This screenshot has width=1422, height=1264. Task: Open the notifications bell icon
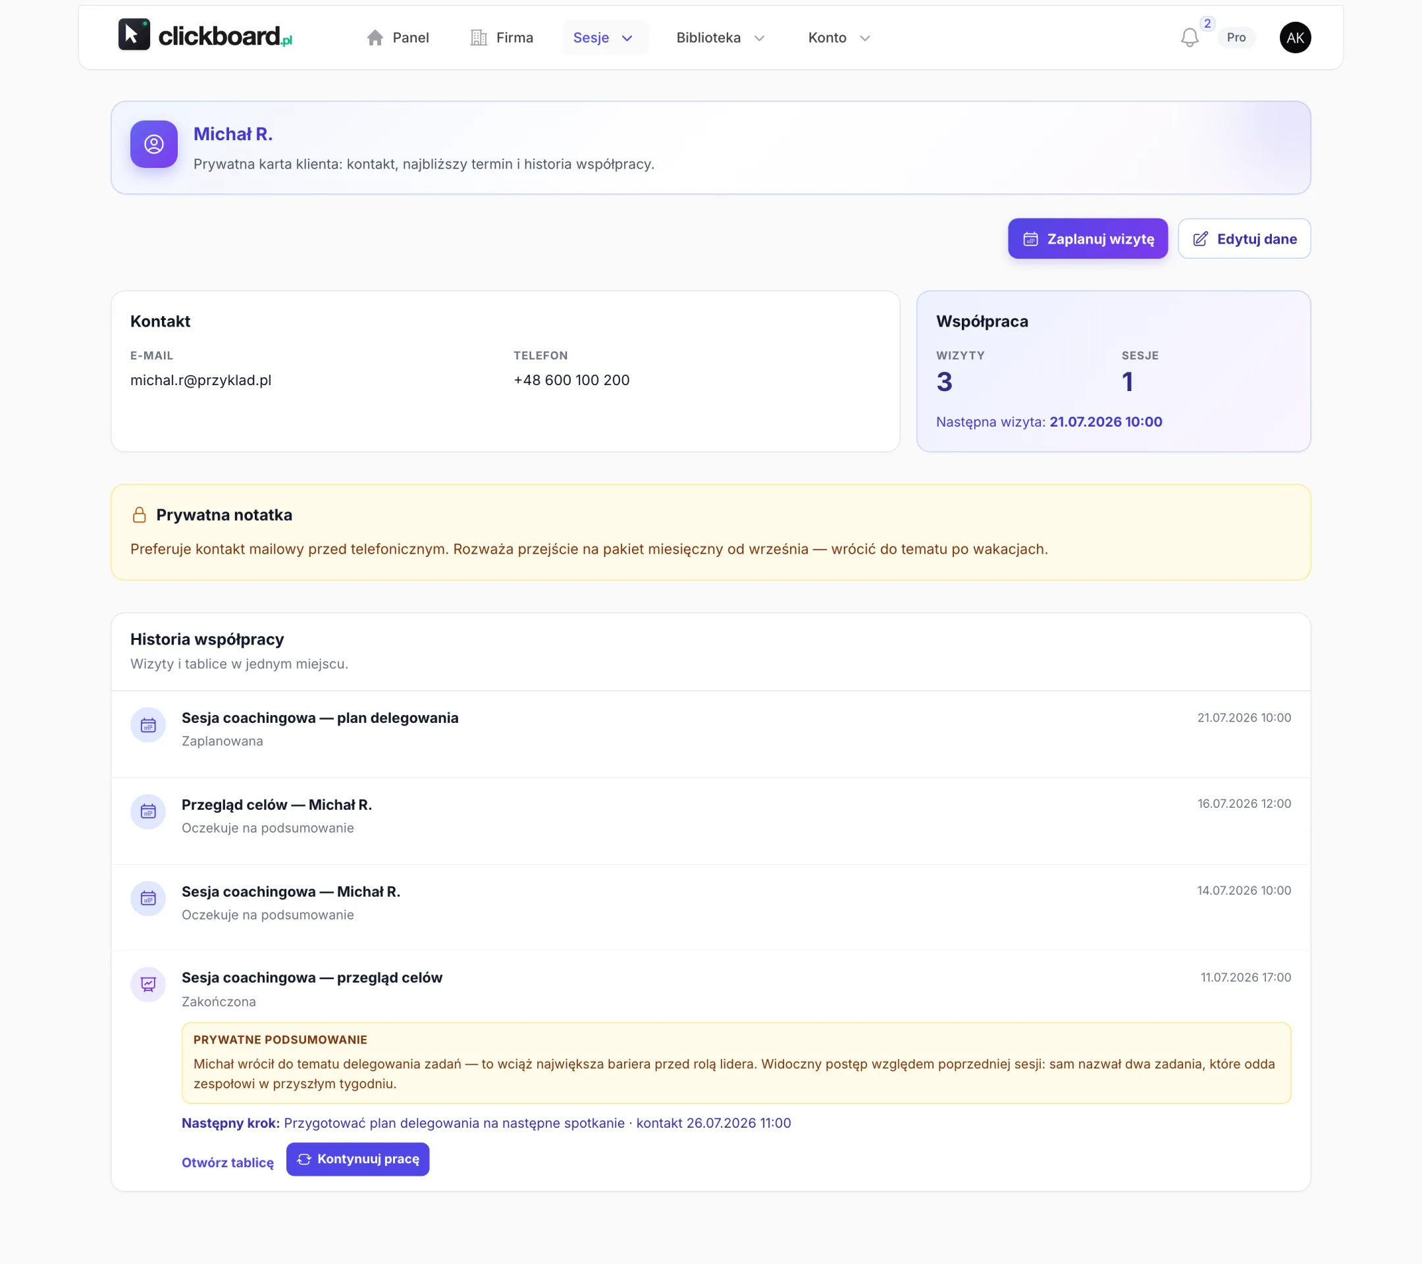(1189, 38)
